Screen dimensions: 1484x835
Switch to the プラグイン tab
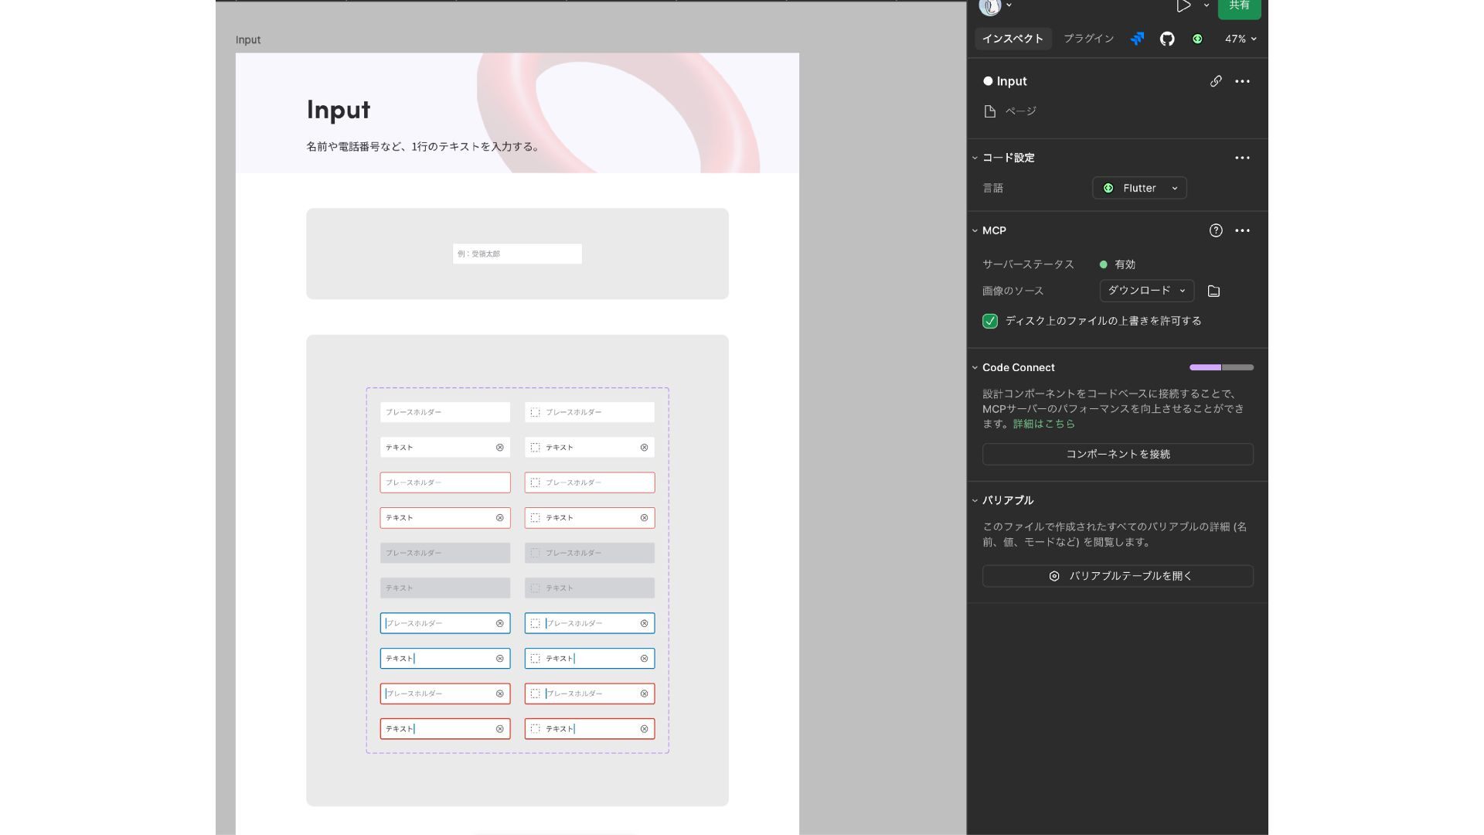1088,39
